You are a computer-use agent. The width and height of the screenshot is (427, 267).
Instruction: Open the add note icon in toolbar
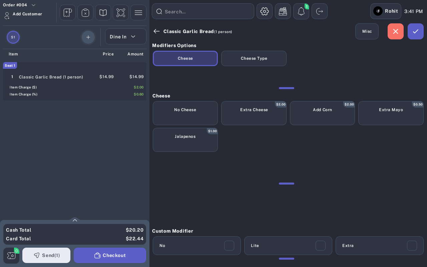coord(68,13)
